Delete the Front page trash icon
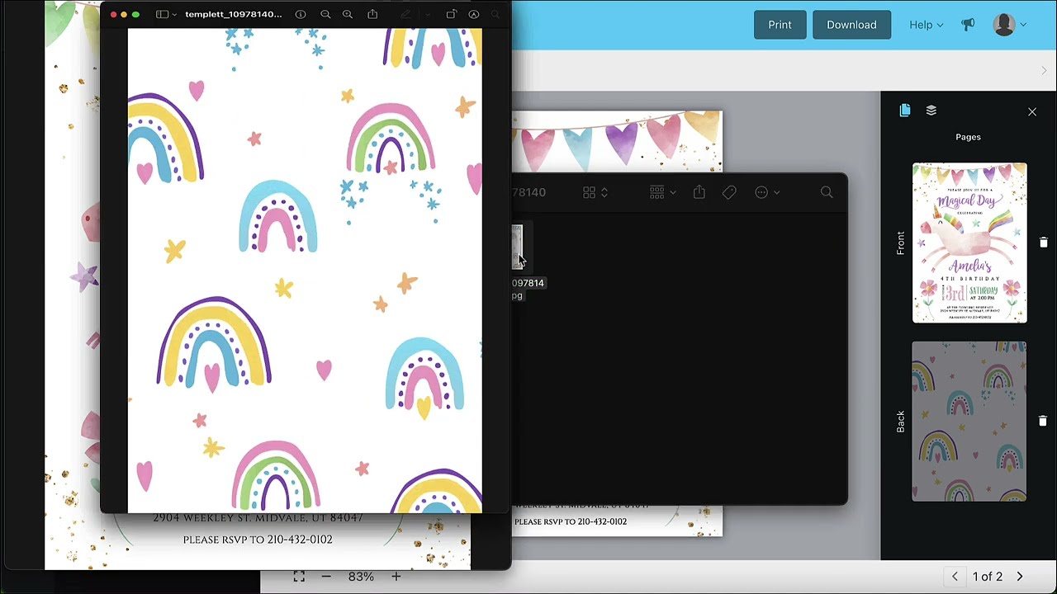 [1043, 243]
